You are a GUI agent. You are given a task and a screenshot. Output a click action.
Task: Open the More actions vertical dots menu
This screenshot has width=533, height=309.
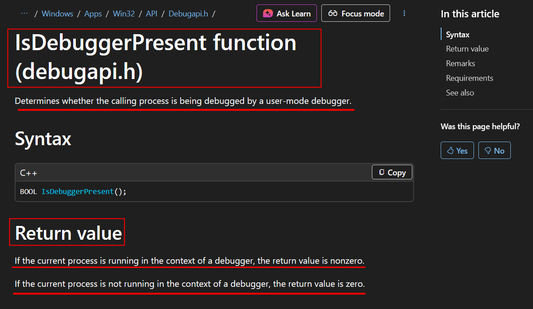click(404, 13)
